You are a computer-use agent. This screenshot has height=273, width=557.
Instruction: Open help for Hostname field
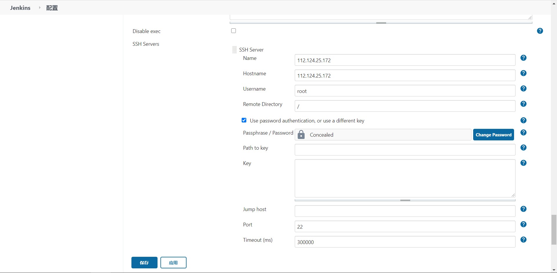[x=523, y=73]
